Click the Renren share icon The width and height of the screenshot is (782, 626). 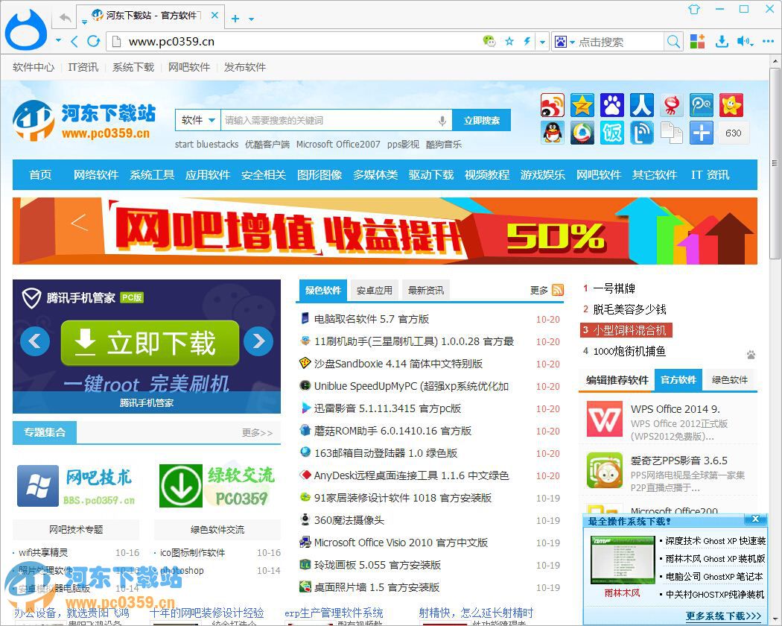point(642,105)
